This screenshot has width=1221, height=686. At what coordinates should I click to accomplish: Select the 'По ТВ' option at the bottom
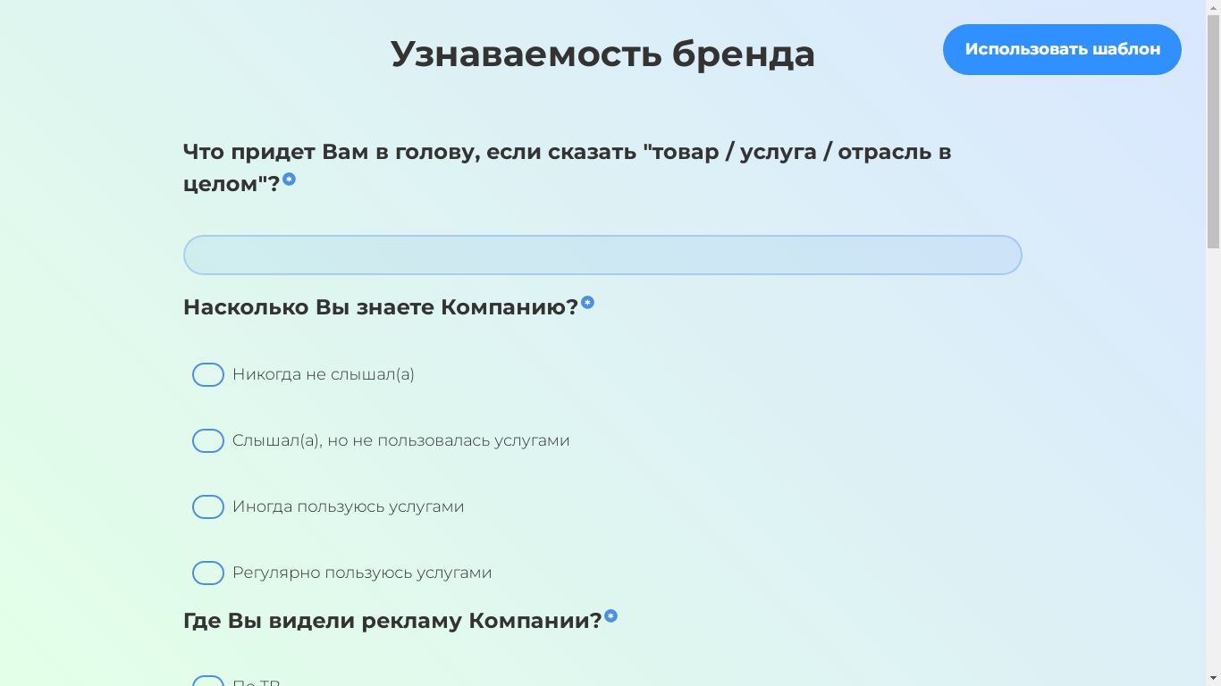pyautogui.click(x=208, y=682)
